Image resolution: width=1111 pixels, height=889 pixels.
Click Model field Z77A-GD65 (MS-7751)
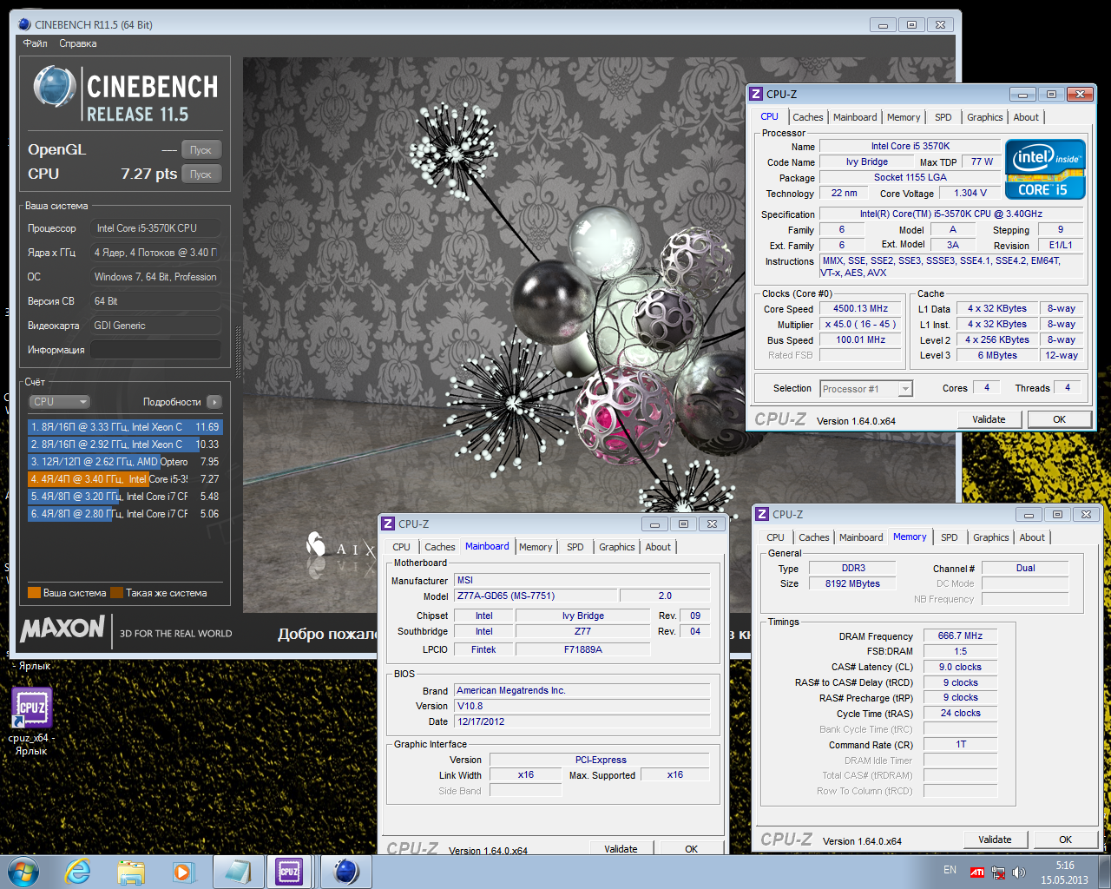(x=536, y=596)
